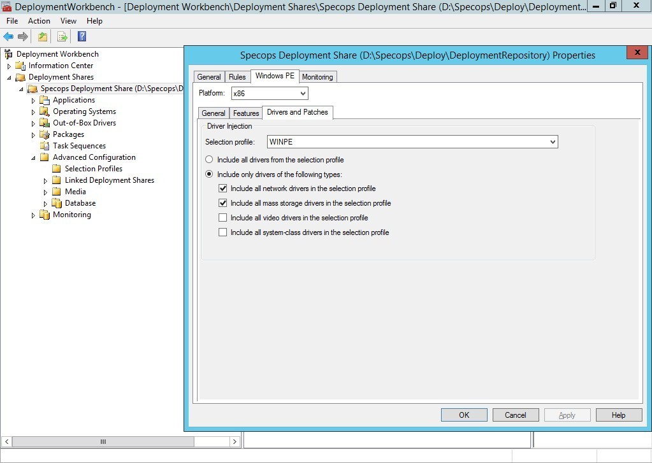Check Include all video drivers checkbox
This screenshot has height=463, width=652.
223,217
